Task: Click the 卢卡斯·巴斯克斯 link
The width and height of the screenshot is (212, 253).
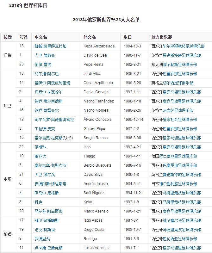Action: click(49, 248)
